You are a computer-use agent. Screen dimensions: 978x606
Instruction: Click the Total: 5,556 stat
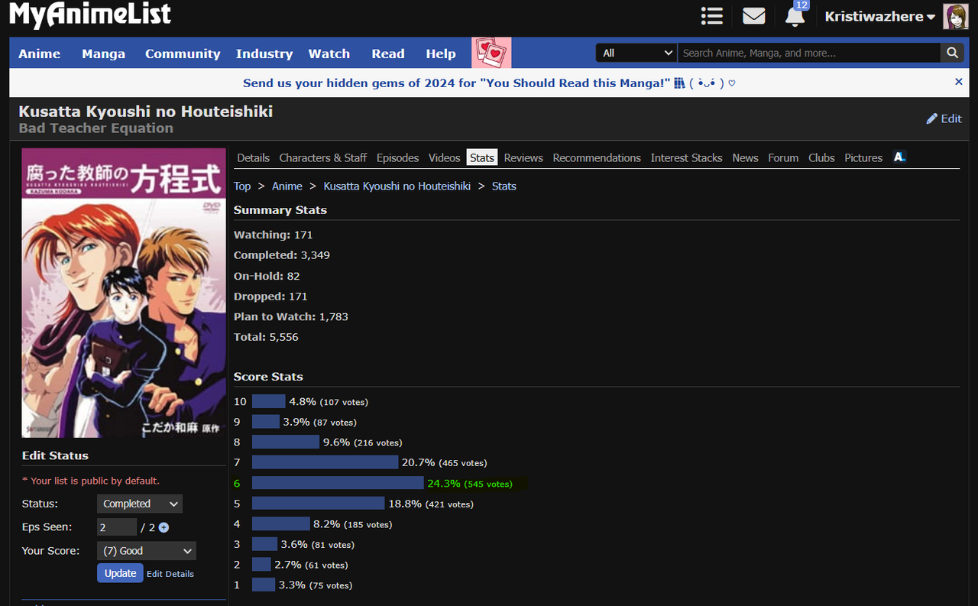click(266, 337)
